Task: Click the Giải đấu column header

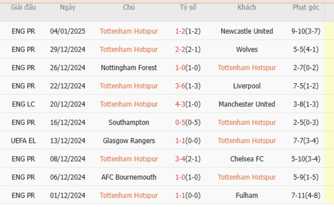Action: pyautogui.click(x=23, y=8)
